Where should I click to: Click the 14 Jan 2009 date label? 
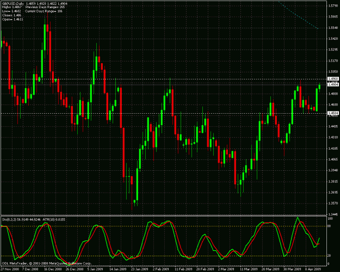[118, 269]
